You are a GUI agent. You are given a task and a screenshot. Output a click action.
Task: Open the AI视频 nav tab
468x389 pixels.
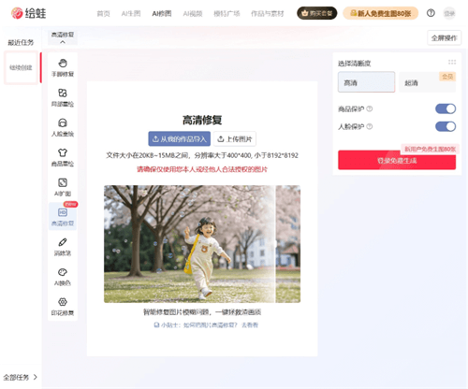pyautogui.click(x=193, y=13)
